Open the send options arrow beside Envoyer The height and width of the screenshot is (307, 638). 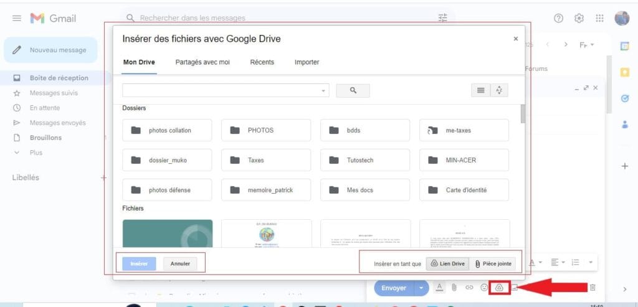pyautogui.click(x=422, y=288)
